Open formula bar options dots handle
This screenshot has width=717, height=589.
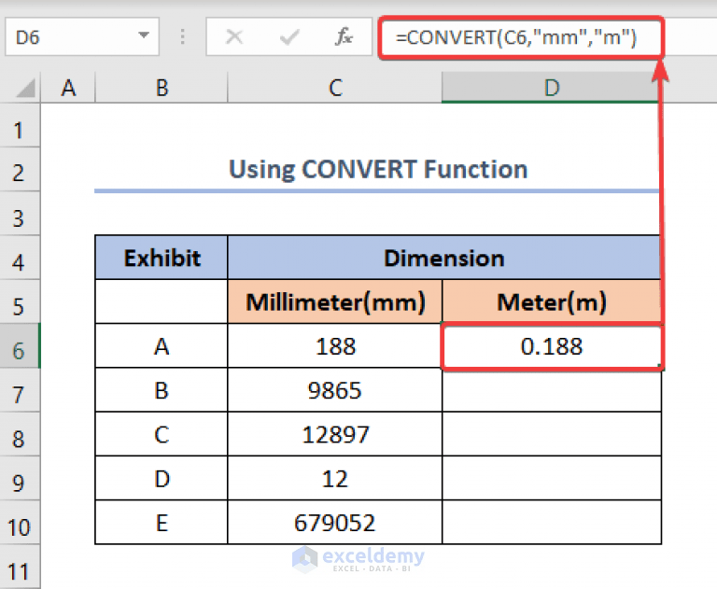click(x=182, y=36)
